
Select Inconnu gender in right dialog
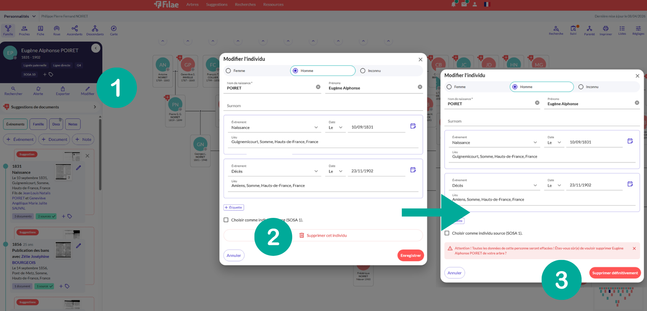581,87
